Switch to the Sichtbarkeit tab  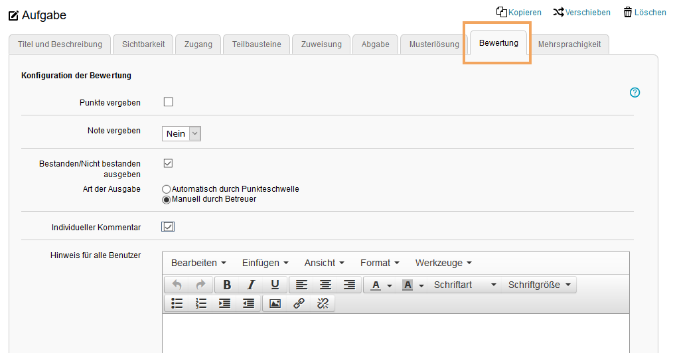click(143, 44)
